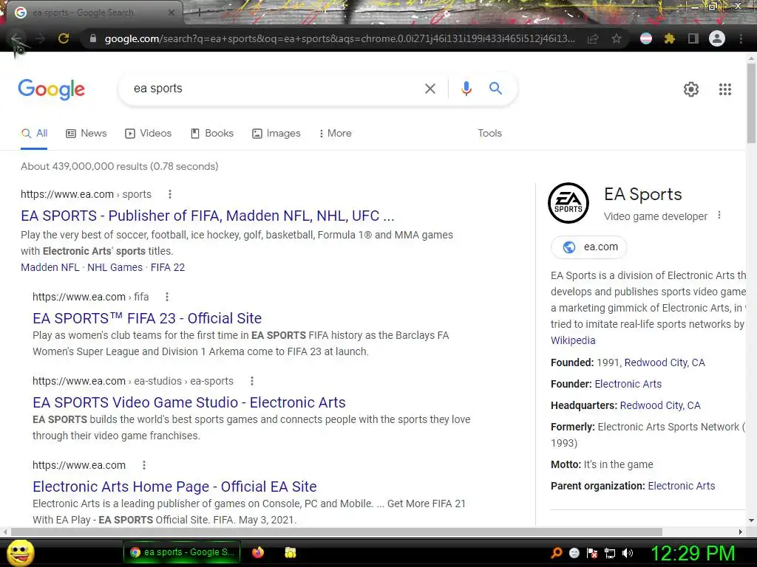Click Electronic Arts in Parent organization row
The width and height of the screenshot is (757, 567).
[681, 486]
